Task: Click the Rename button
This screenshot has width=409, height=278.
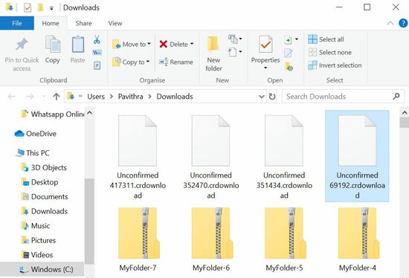Action: click(176, 62)
